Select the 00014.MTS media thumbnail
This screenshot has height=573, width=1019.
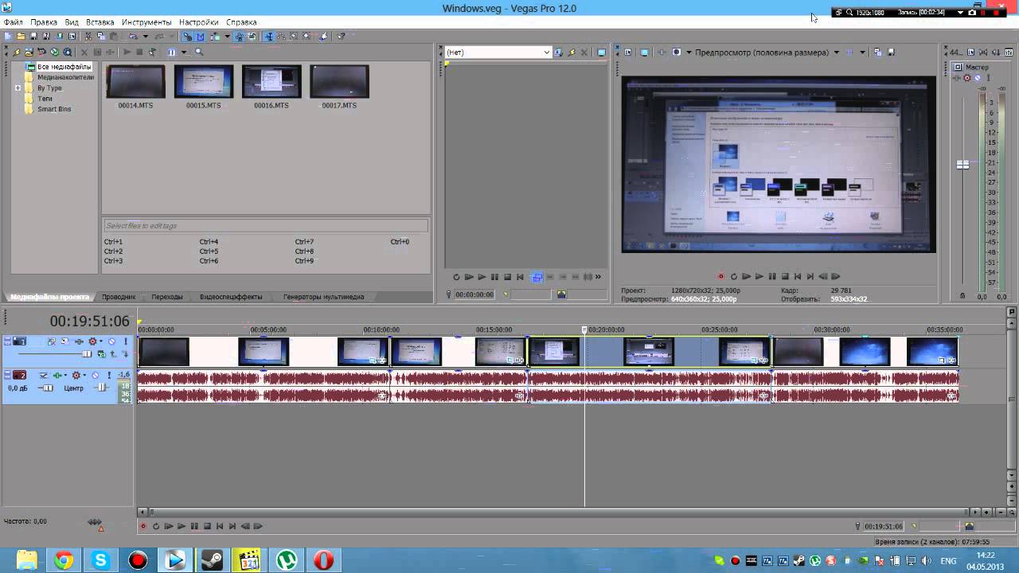[135, 82]
